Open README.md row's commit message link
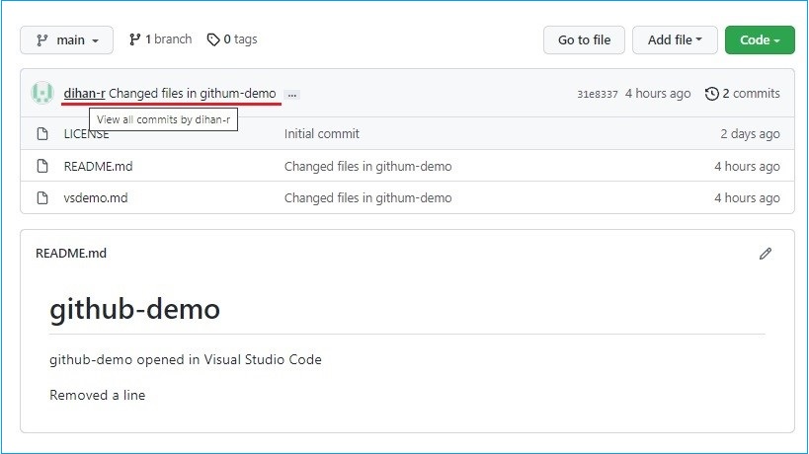 [x=367, y=167]
